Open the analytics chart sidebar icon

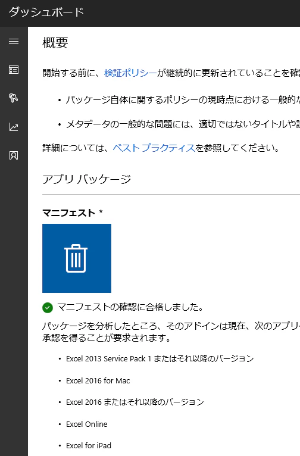point(14,127)
